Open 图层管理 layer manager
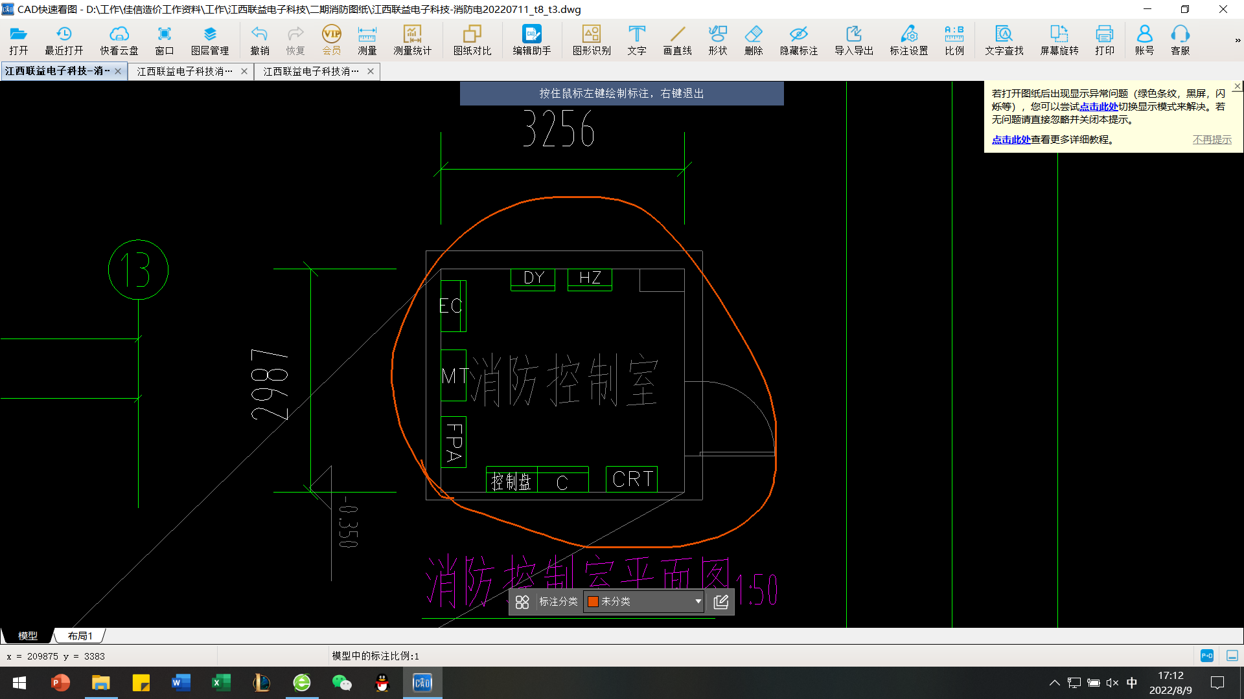Screen dimensions: 1244x699 click(x=210, y=40)
